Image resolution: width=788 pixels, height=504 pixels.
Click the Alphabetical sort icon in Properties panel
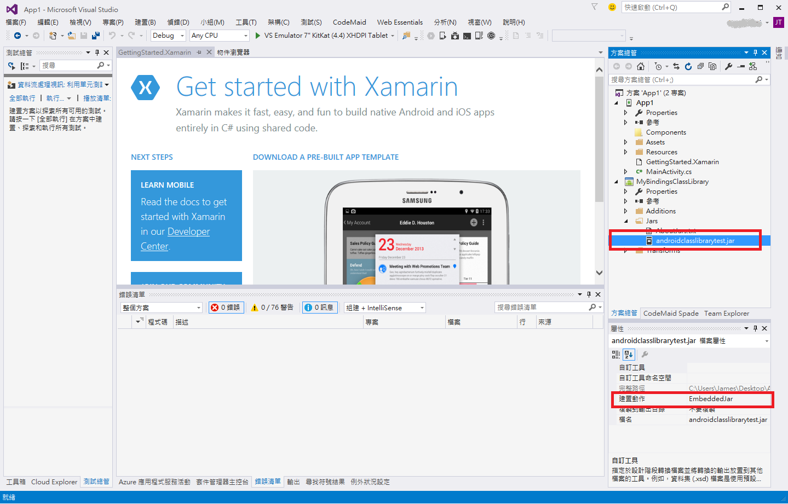pos(629,355)
